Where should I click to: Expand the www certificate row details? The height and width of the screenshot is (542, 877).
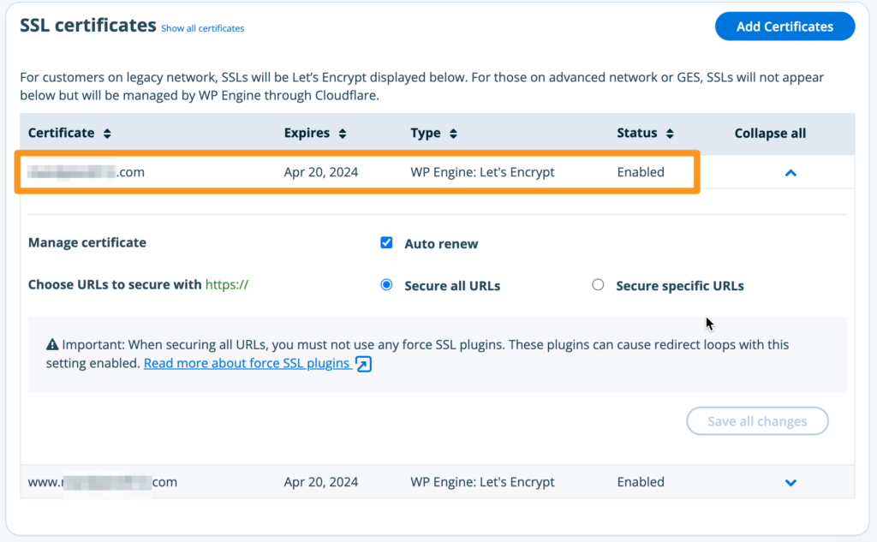(790, 483)
